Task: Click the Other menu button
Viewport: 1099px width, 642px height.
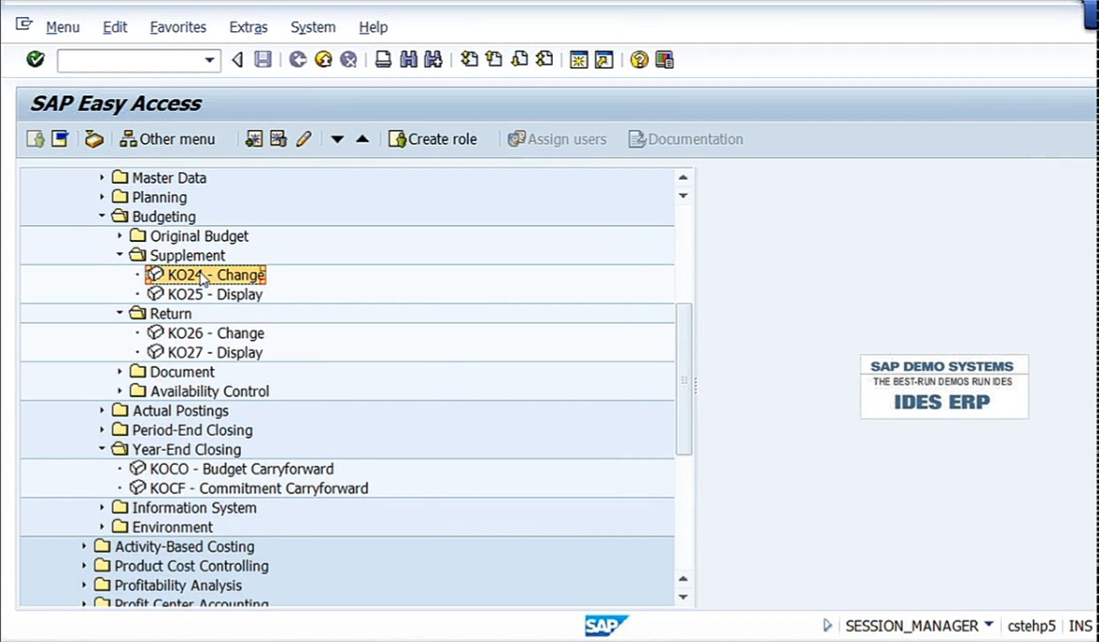Action: [168, 138]
